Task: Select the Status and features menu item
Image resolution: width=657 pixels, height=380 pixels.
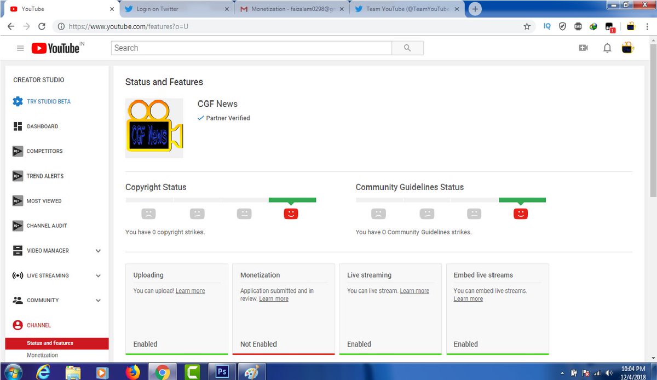Action: tap(57, 343)
